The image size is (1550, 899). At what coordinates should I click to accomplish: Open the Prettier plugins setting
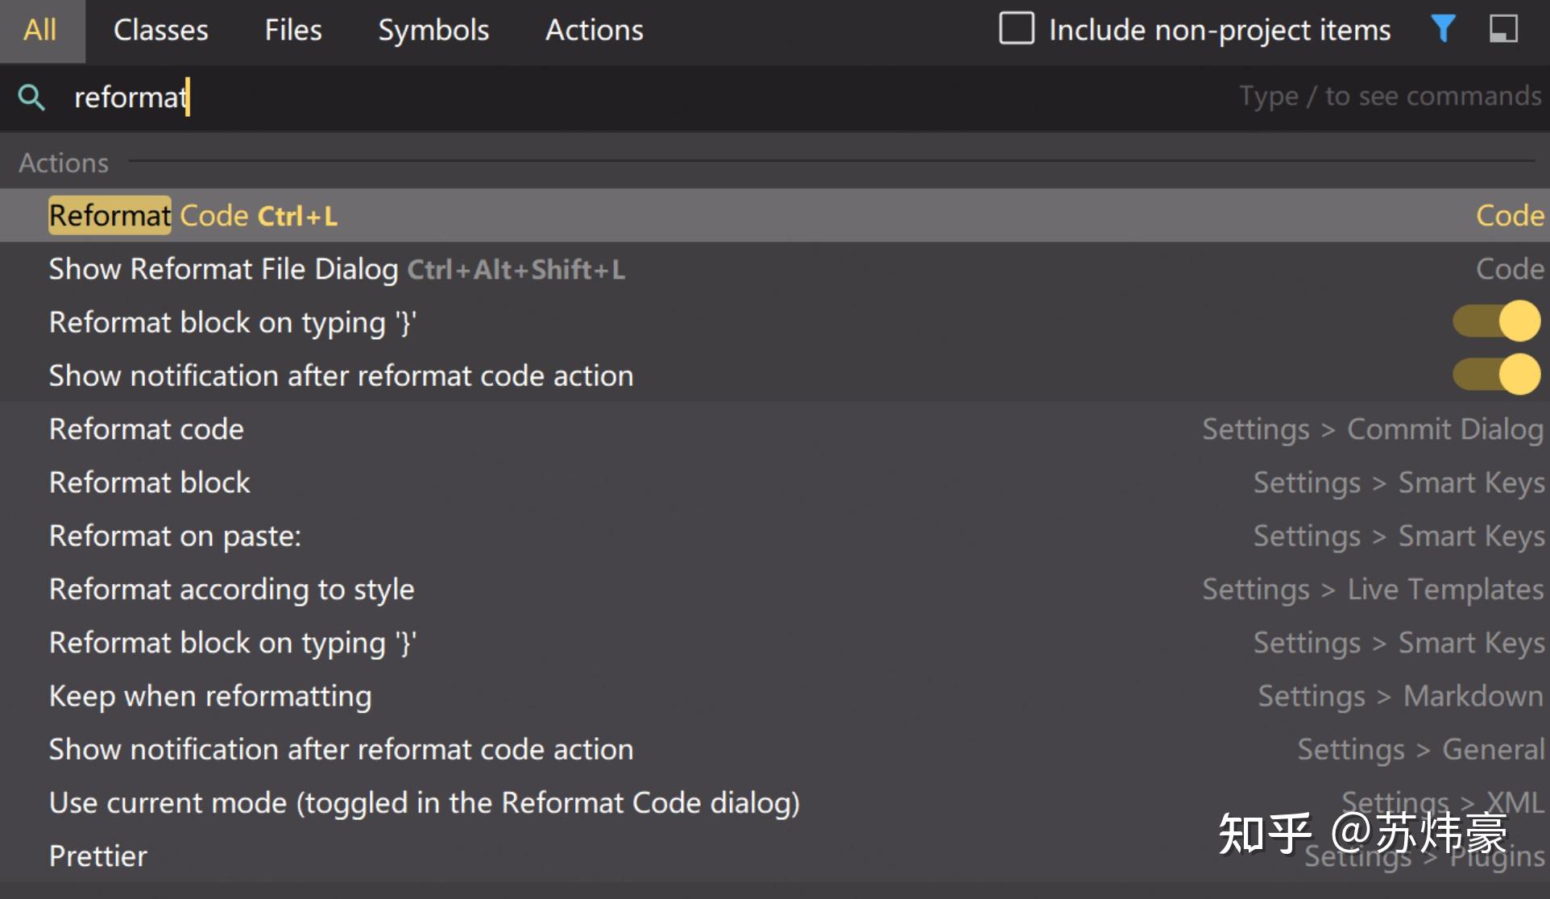pyautogui.click(x=97, y=855)
